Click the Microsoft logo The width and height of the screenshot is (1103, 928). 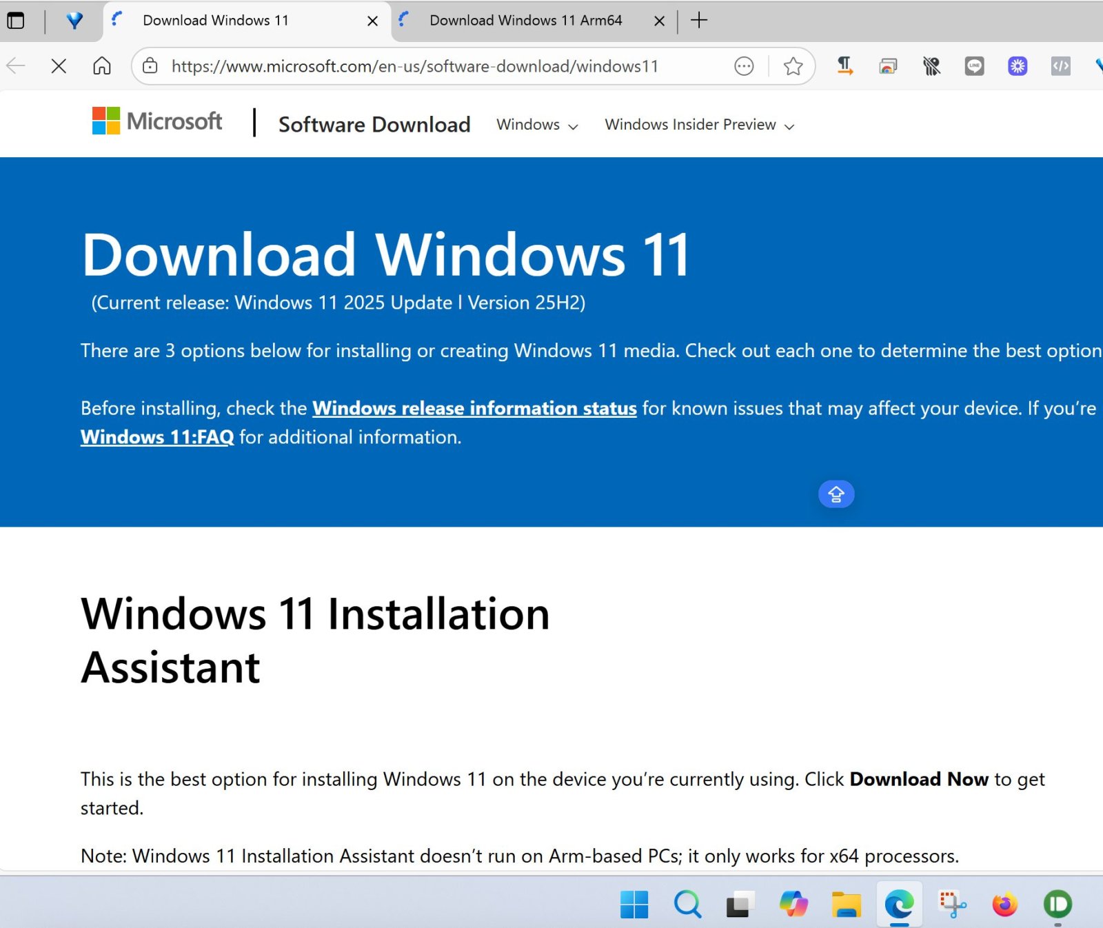157,121
